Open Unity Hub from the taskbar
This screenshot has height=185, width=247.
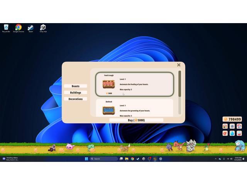coord(144,159)
